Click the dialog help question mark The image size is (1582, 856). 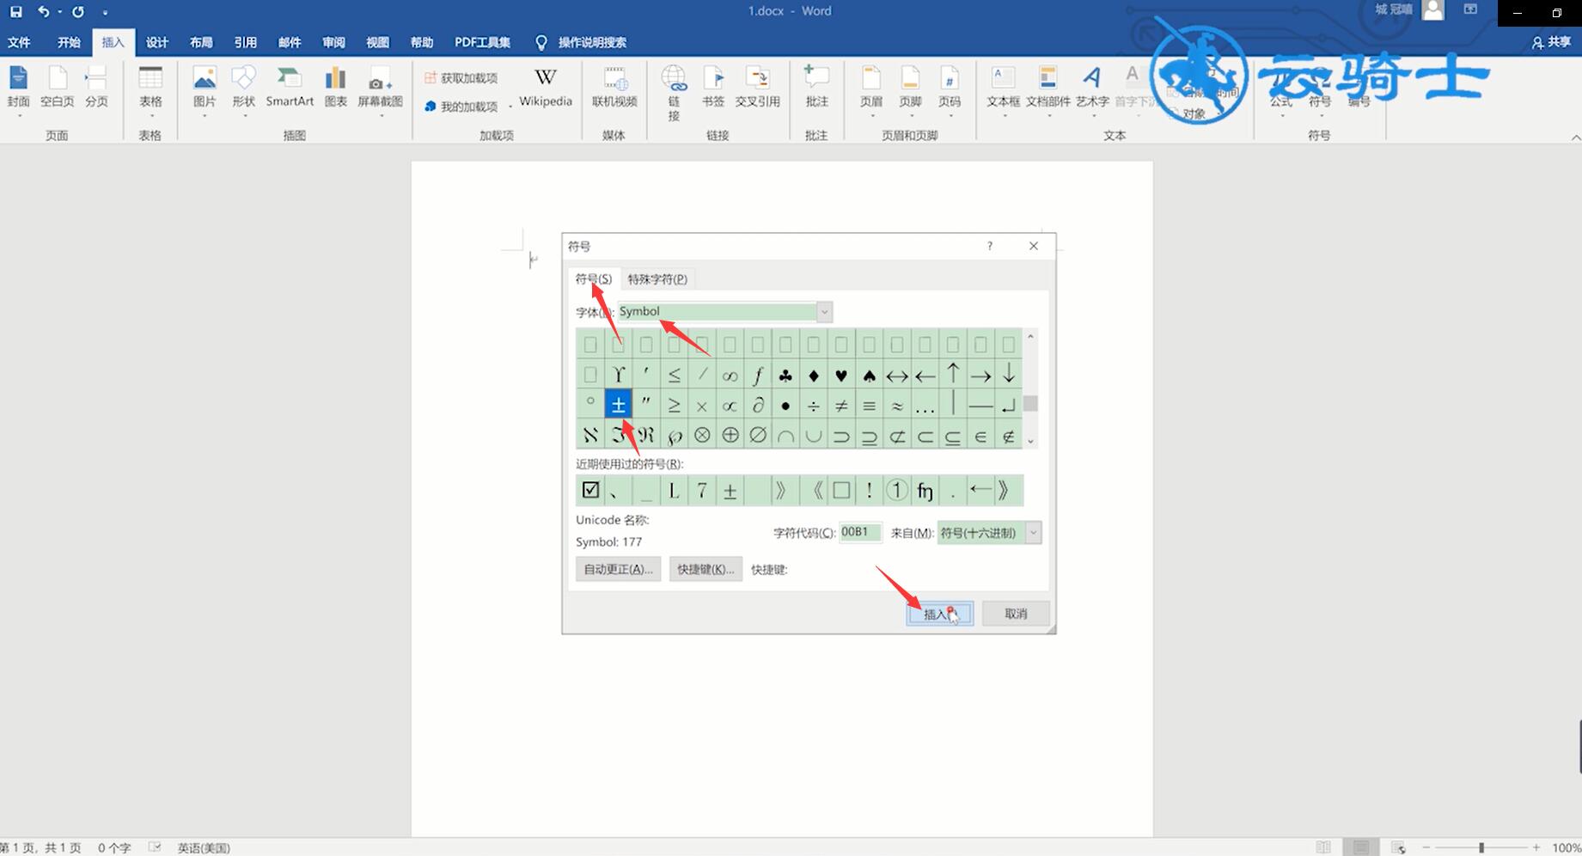point(990,246)
